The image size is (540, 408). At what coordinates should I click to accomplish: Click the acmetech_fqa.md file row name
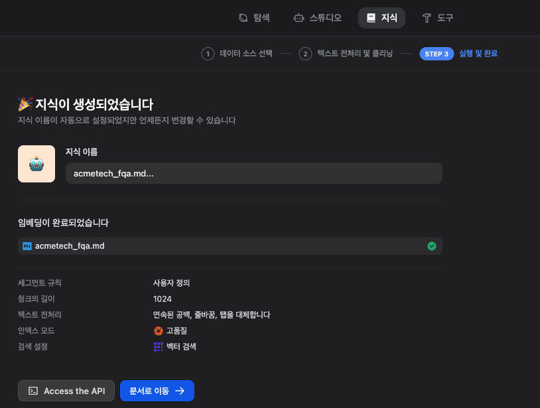70,246
